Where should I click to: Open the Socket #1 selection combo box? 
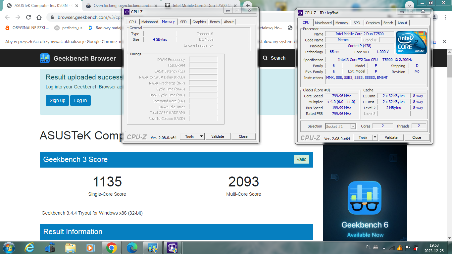(340, 126)
